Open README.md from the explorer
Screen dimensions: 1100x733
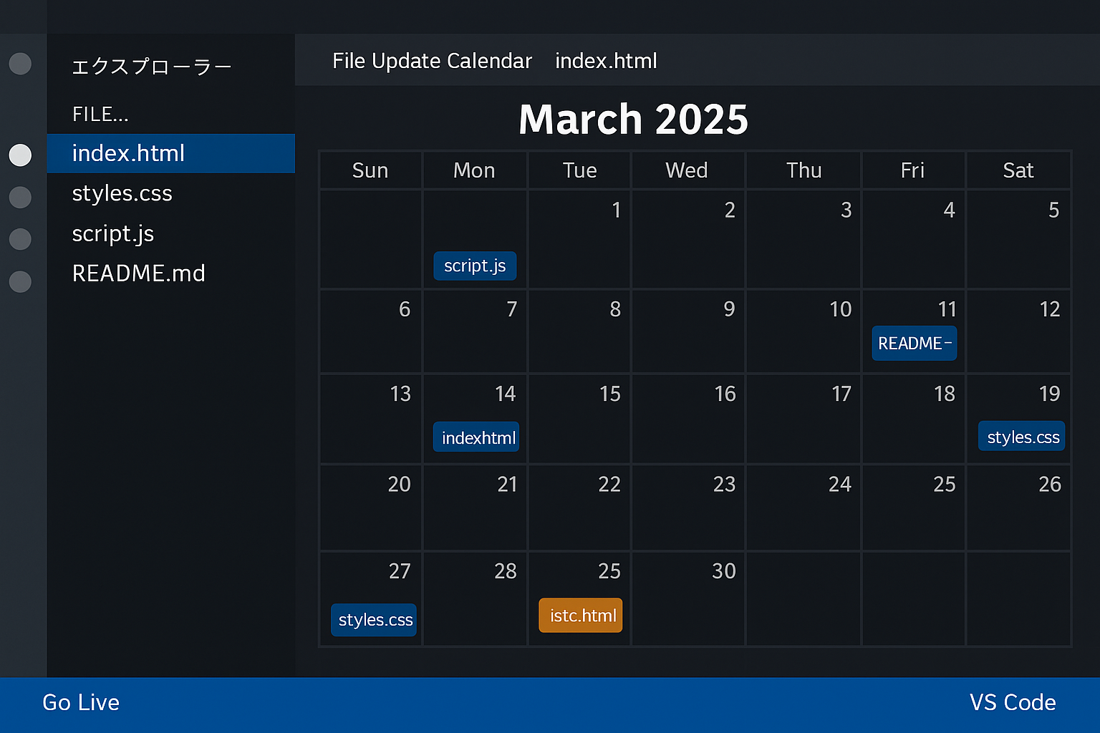coord(139,273)
